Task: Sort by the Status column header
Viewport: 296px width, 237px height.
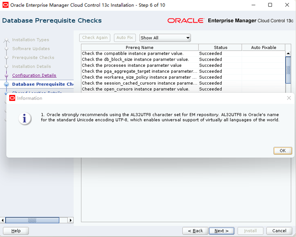Action: coord(220,47)
